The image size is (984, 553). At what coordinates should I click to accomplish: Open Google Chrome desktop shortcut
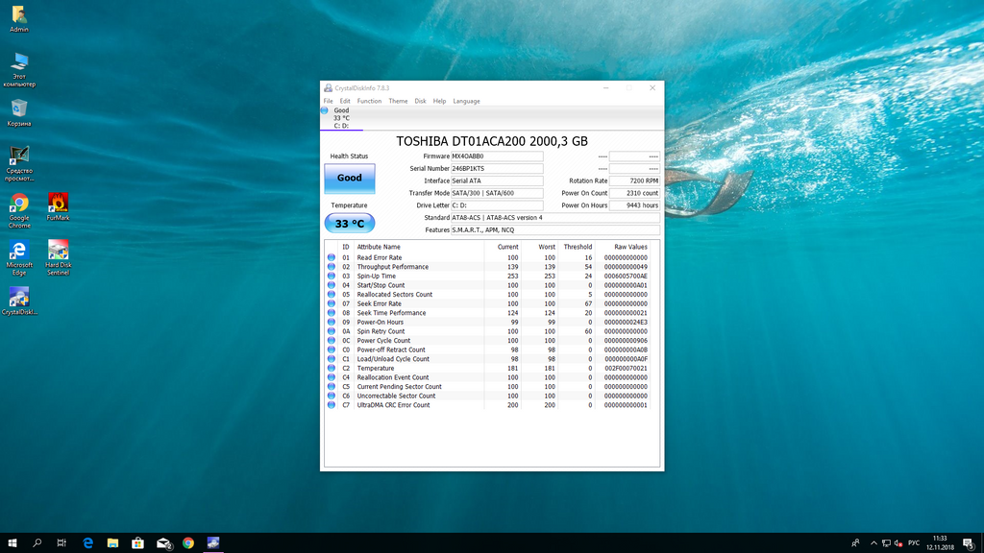pos(19,210)
